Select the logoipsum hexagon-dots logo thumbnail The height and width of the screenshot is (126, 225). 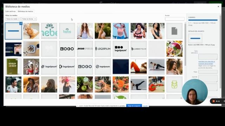click(49, 66)
